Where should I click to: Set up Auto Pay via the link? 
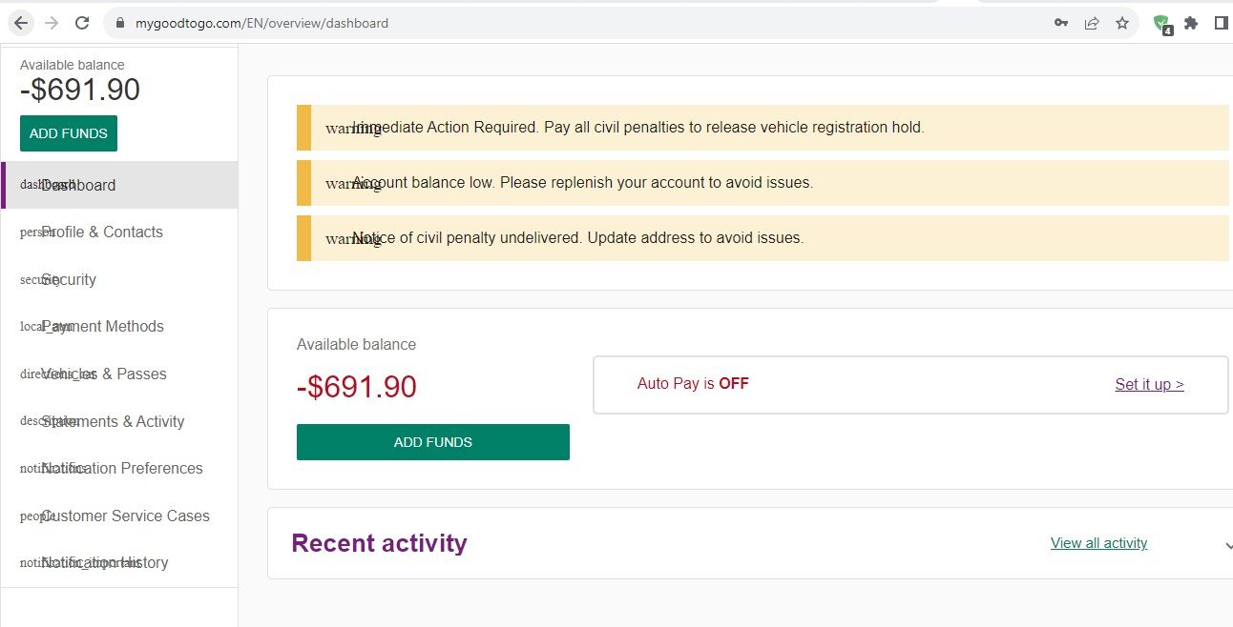pyautogui.click(x=1149, y=384)
